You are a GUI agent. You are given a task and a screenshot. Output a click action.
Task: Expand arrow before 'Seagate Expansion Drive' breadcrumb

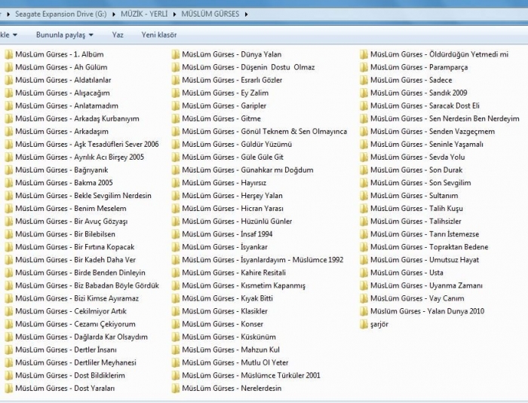click(8, 14)
